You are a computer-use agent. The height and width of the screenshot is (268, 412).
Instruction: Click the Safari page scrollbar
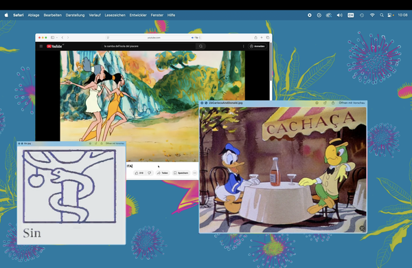(x=271, y=62)
